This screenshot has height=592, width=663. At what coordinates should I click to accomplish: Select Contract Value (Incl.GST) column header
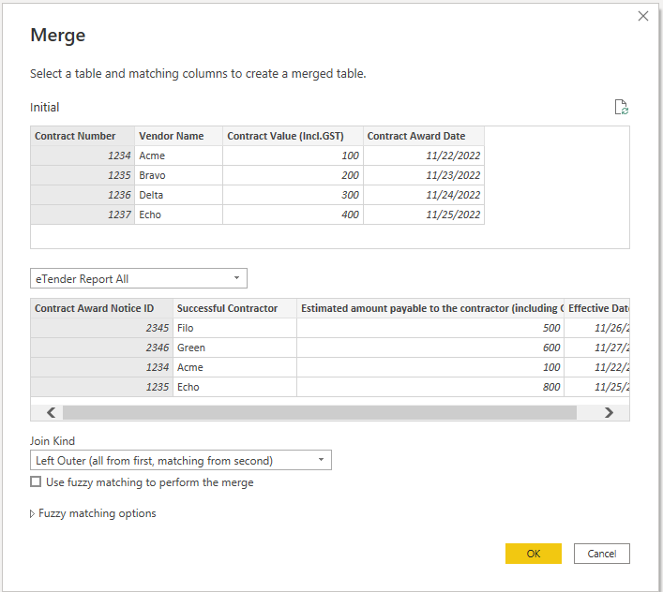(x=293, y=136)
